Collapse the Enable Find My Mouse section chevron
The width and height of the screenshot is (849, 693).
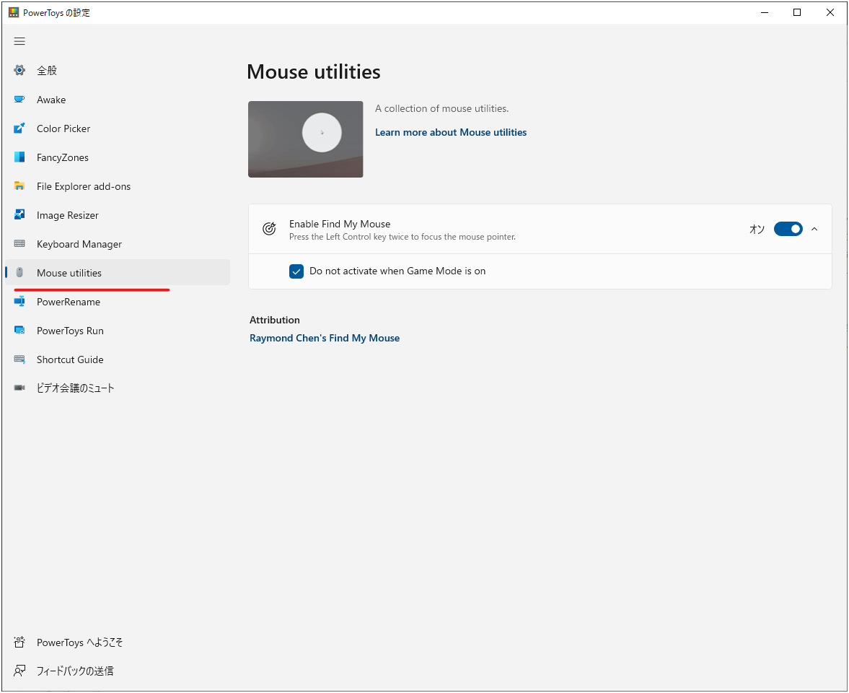click(814, 229)
